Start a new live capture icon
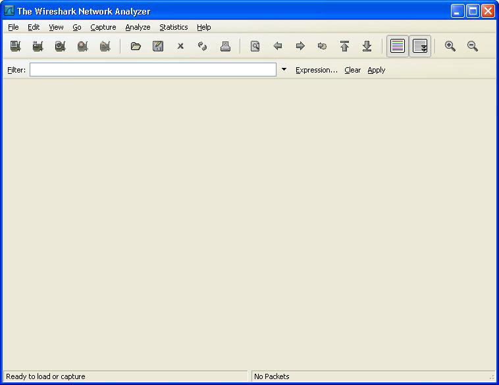This screenshot has height=385, width=499. (60, 46)
